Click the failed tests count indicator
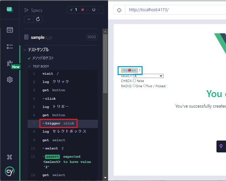 click(85, 10)
